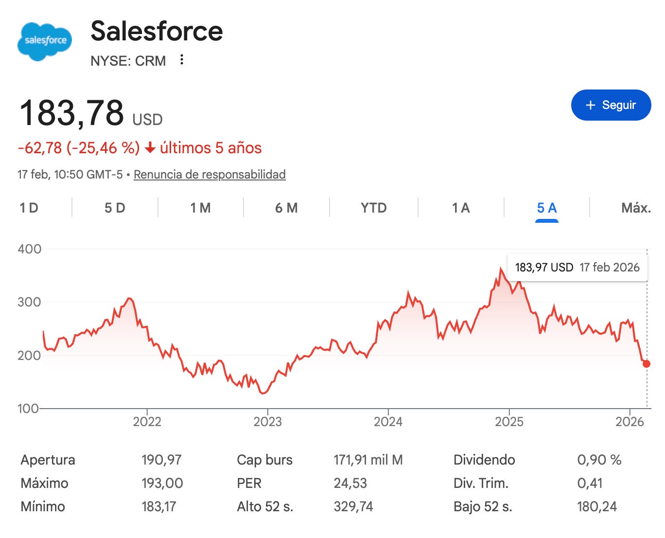The width and height of the screenshot is (665, 538).
Task: Choose the 1 A range tab
Action: click(x=461, y=208)
